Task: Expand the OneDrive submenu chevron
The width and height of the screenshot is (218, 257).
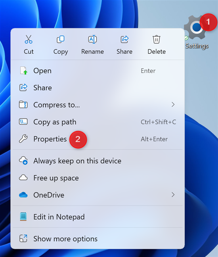Action: click(173, 195)
